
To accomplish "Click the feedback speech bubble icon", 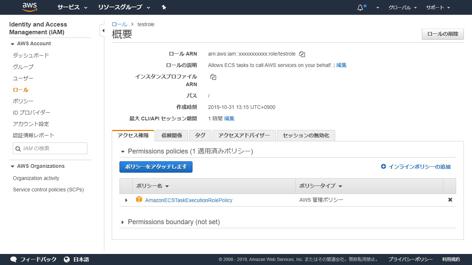I will [x=14, y=259].
